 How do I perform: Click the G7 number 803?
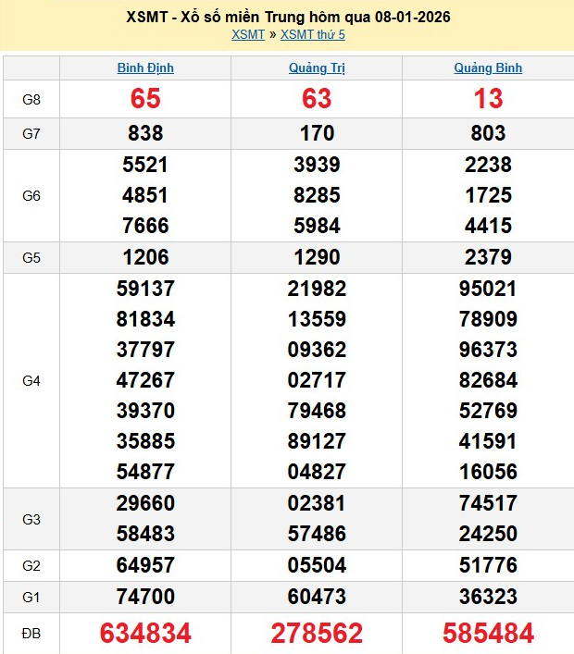[x=488, y=134]
